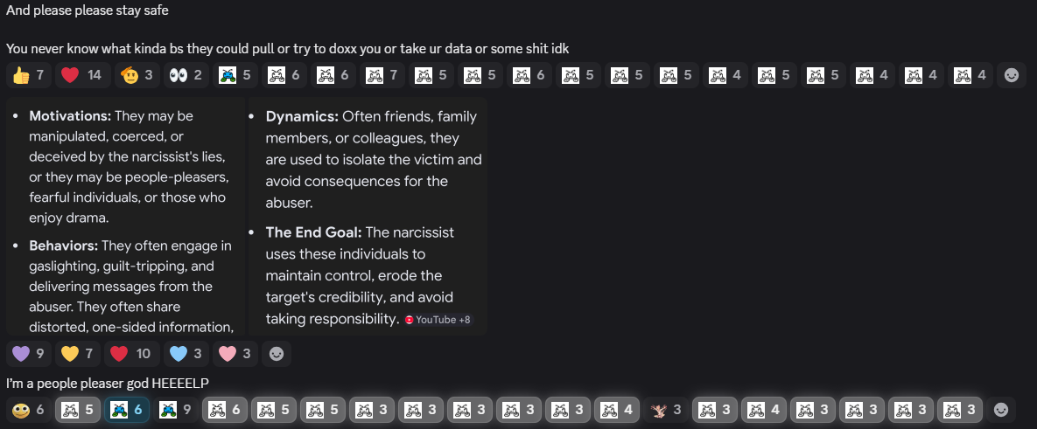
Task: Add reaction to the doxx warning message
Action: coord(1012,75)
